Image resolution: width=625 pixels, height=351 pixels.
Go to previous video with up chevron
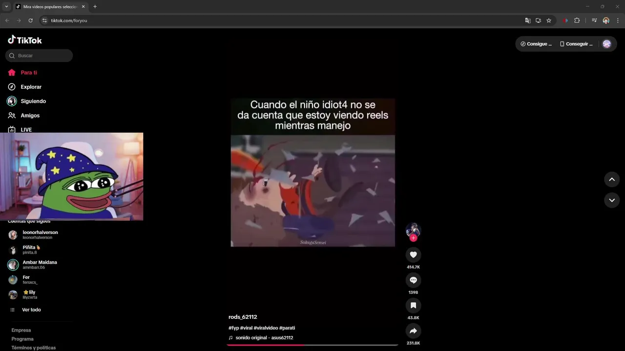612,179
